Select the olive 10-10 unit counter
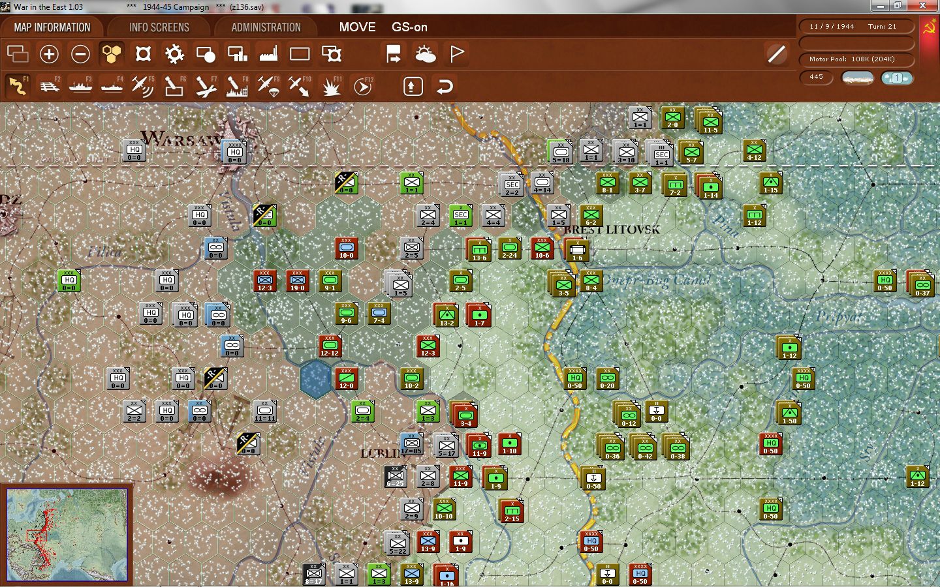 pyautogui.click(x=444, y=509)
